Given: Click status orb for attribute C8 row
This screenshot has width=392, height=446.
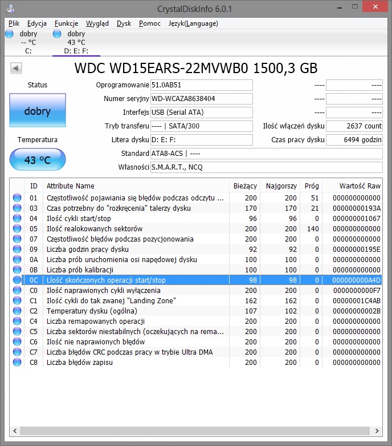Looking at the screenshot, I should click(x=17, y=362).
